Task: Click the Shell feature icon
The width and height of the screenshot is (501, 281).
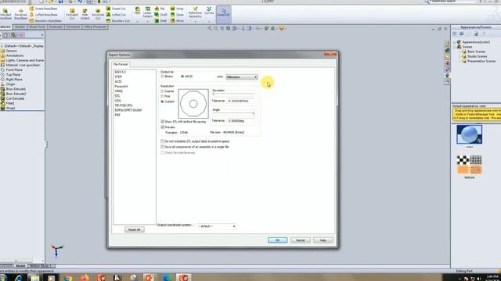Action: pyautogui.click(x=157, y=21)
